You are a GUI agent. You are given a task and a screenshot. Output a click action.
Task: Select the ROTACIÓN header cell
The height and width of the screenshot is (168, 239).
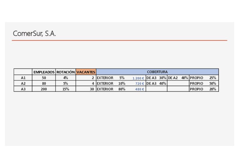(66, 72)
